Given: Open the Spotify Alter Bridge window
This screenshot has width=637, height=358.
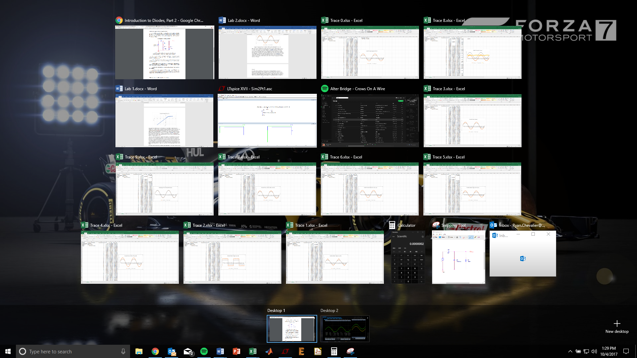Looking at the screenshot, I should coord(370,121).
